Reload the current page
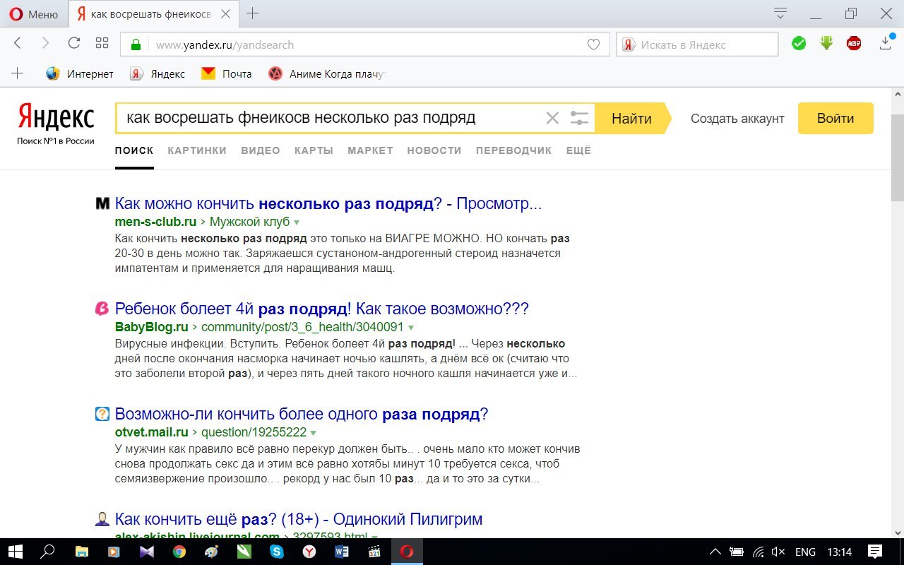The width and height of the screenshot is (904, 565). click(73, 43)
